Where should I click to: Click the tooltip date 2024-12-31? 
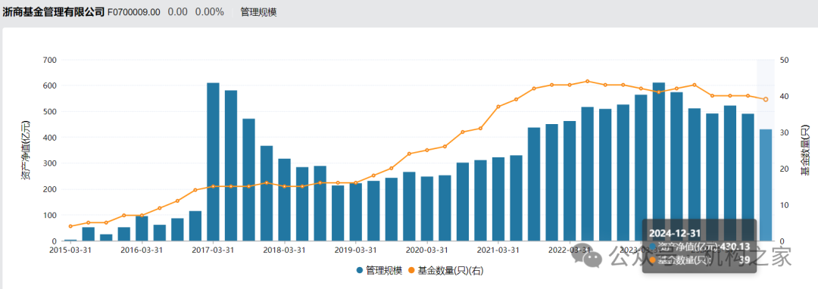point(675,232)
